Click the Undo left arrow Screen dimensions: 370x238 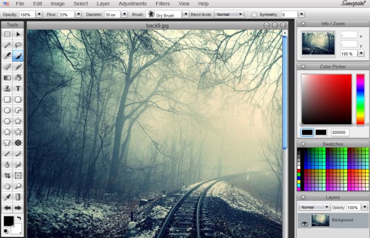[x=7, y=208]
